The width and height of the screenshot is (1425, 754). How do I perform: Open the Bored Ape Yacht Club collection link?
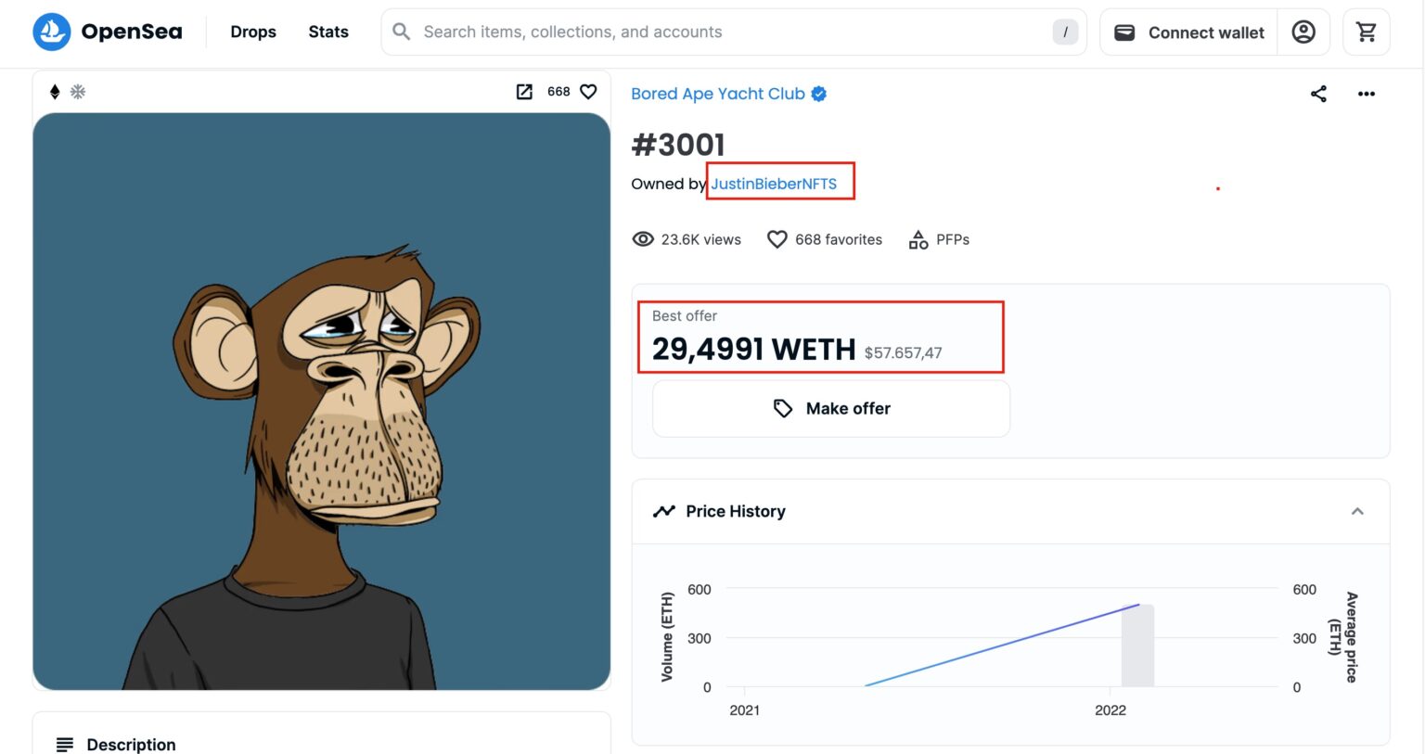pyautogui.click(x=718, y=94)
